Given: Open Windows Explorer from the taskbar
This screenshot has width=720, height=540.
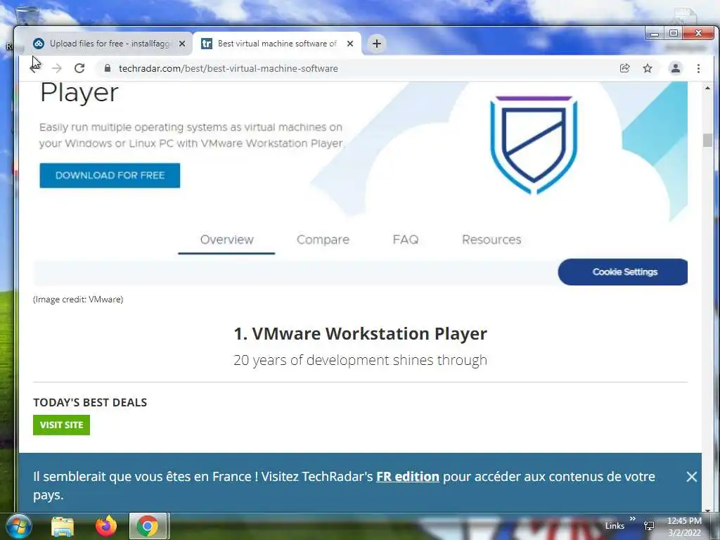Looking at the screenshot, I should tap(63, 526).
